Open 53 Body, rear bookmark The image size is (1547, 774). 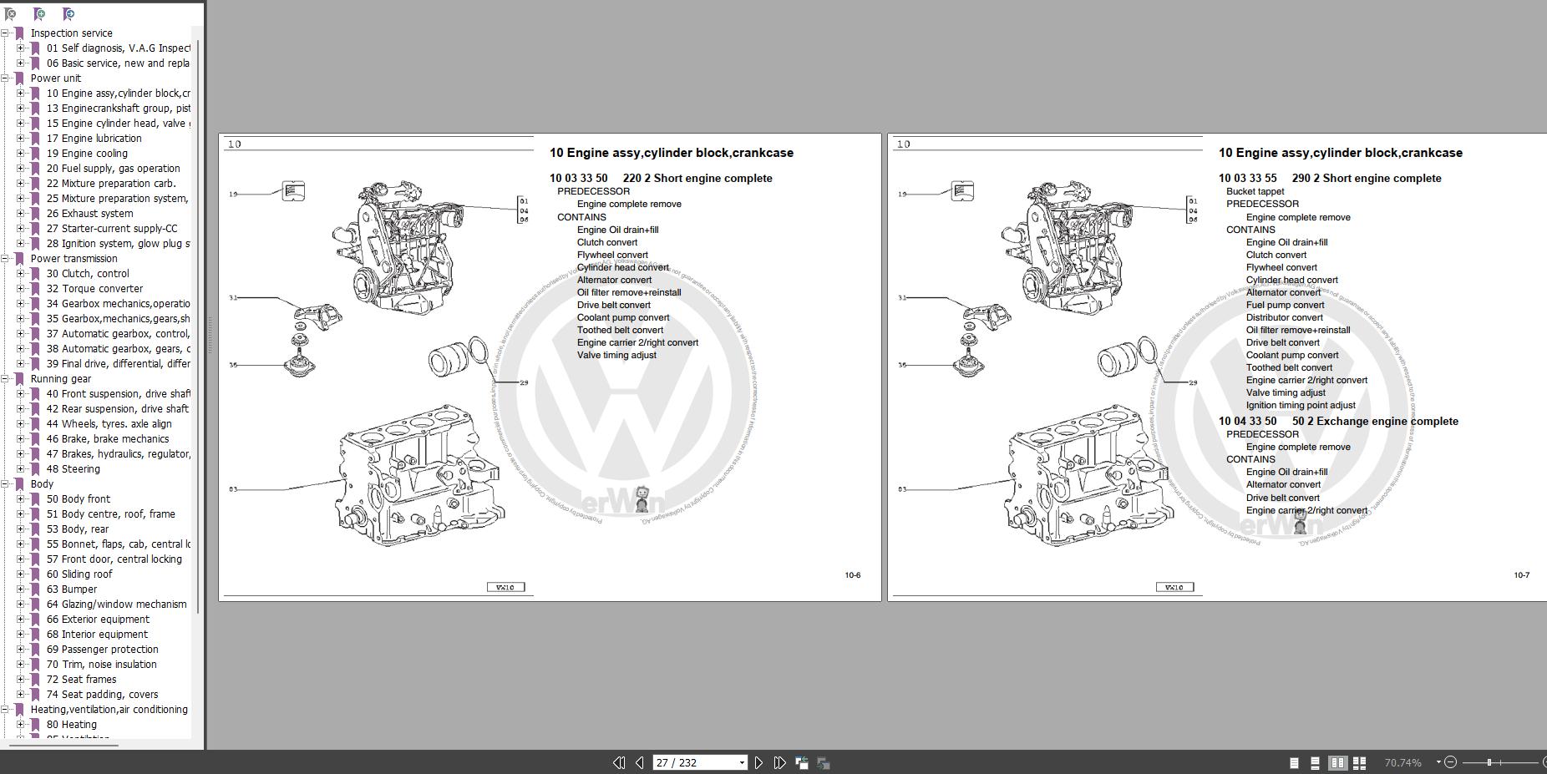point(78,529)
